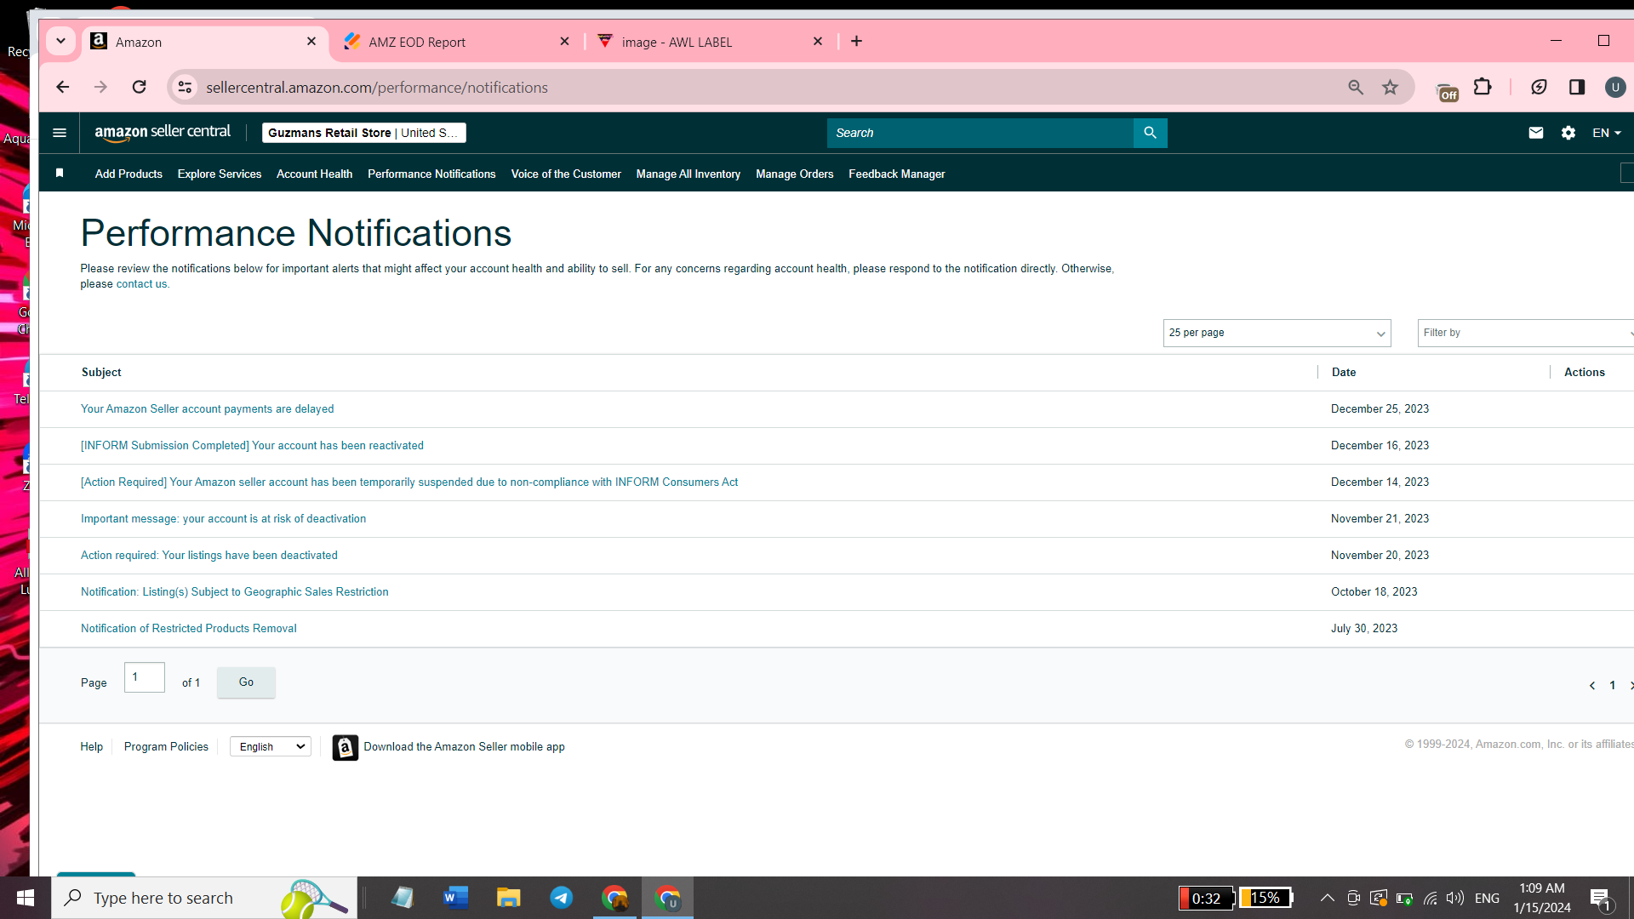Screen dimensions: 1634x919
Task: Open Feedback Manager nav item
Action: 897,174
